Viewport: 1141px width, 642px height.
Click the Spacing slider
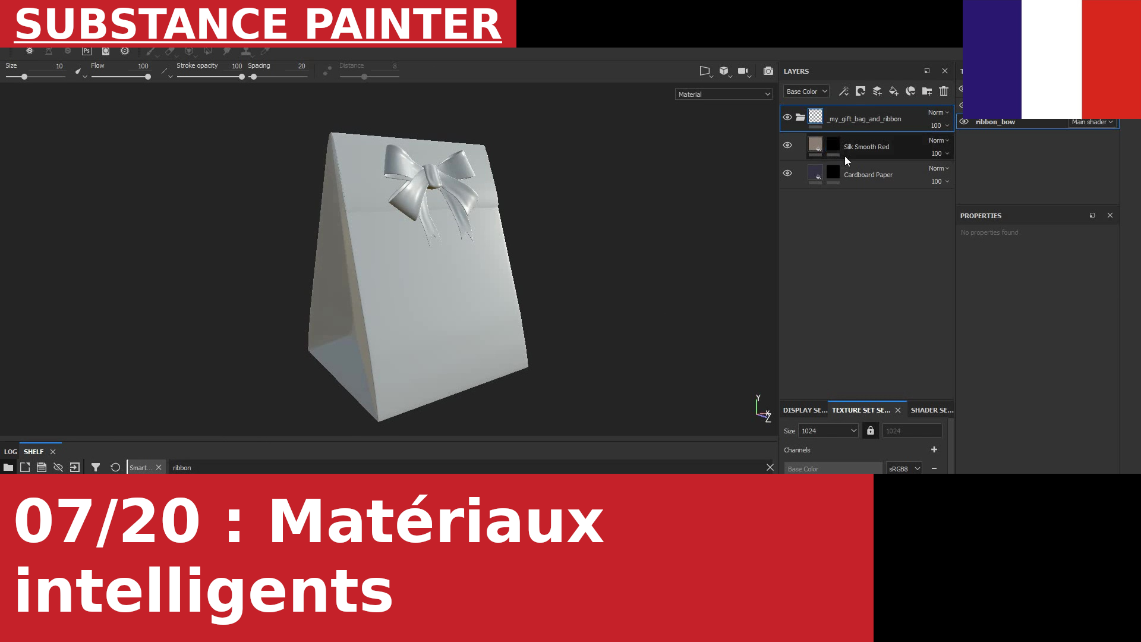278,77
